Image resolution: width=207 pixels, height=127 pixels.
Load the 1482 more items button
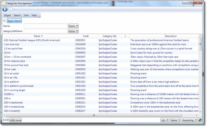(x=15, y=120)
